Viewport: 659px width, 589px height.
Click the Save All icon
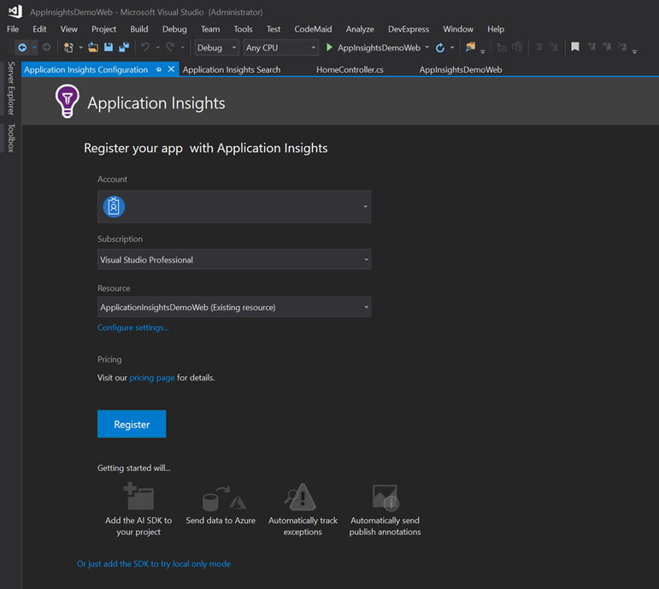tap(124, 47)
